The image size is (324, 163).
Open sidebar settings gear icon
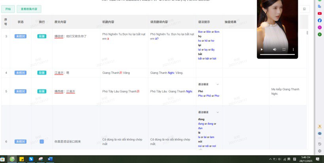point(320,151)
